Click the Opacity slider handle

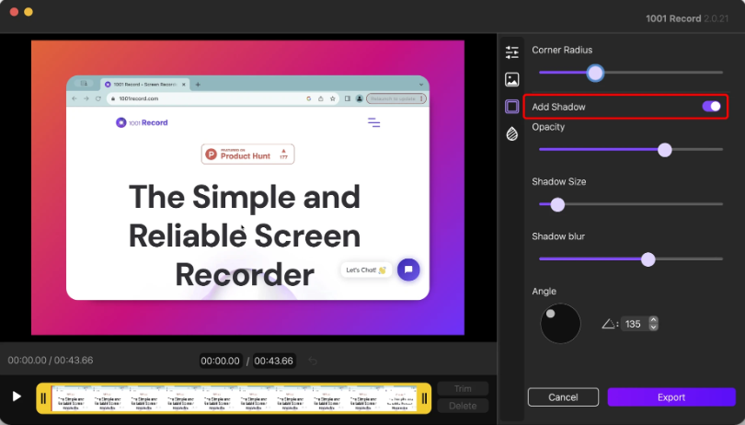pyautogui.click(x=665, y=150)
